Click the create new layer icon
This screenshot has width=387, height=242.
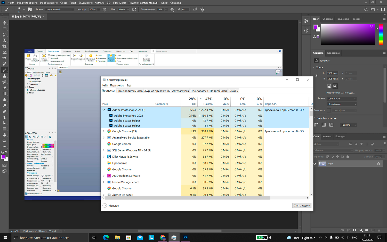tap(373, 230)
